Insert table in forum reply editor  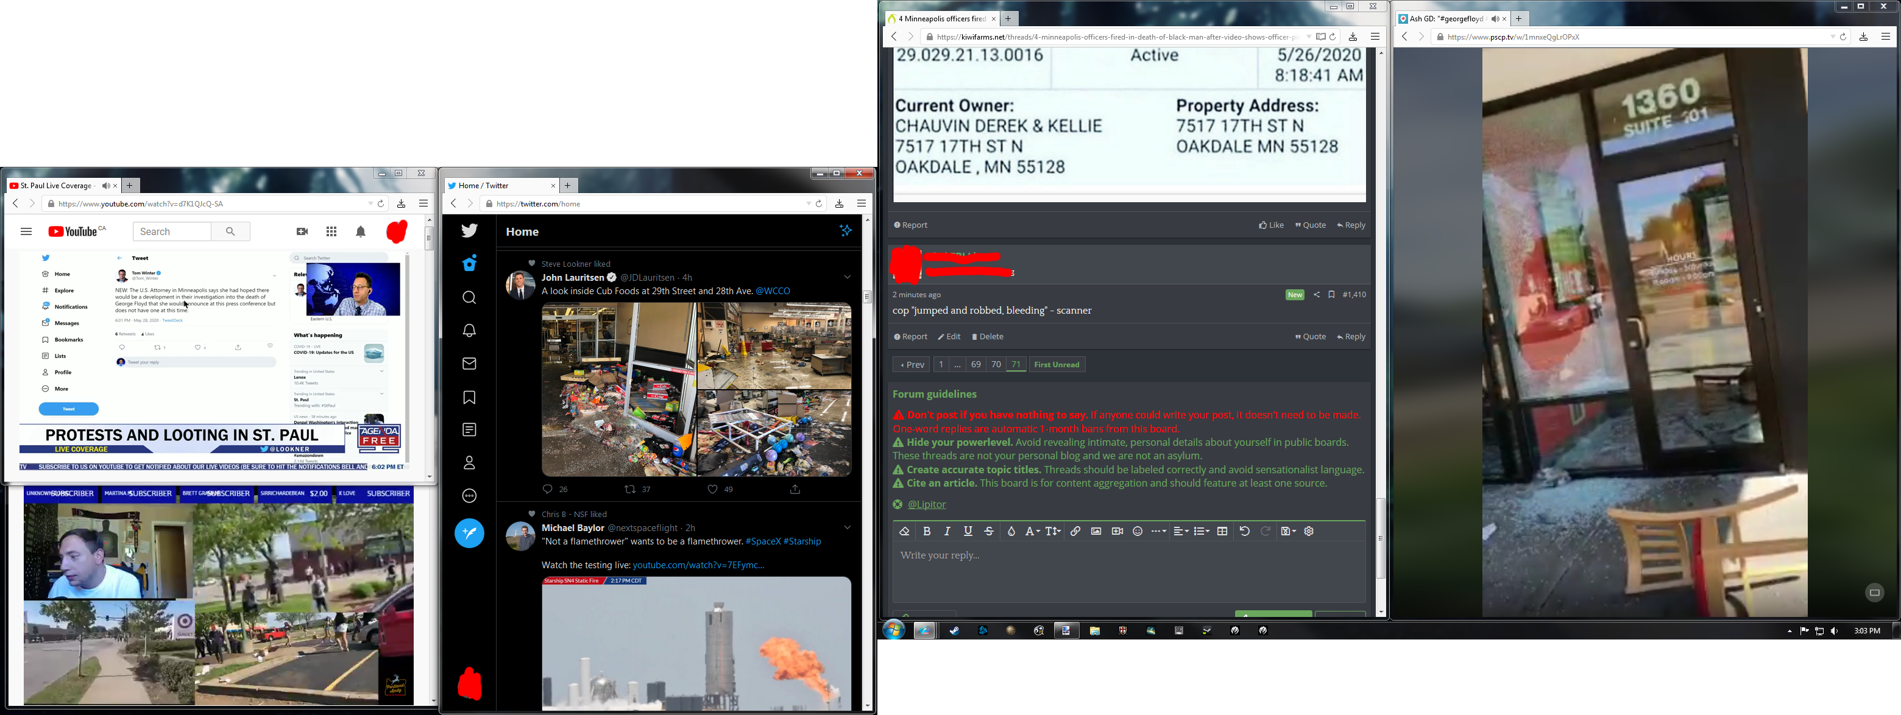1223,531
